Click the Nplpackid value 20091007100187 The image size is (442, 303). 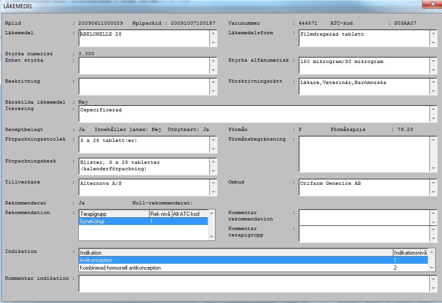193,23
